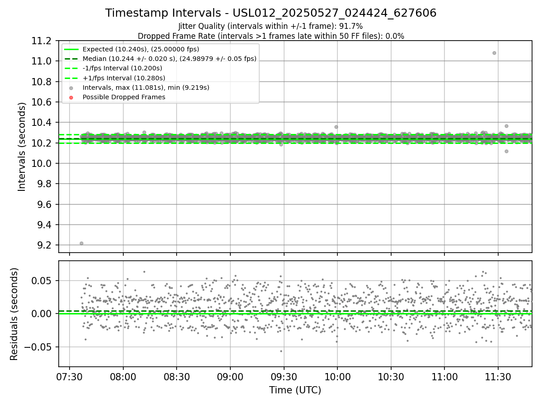Click the 'Residuals (seconds)' y-axis label

14,314
